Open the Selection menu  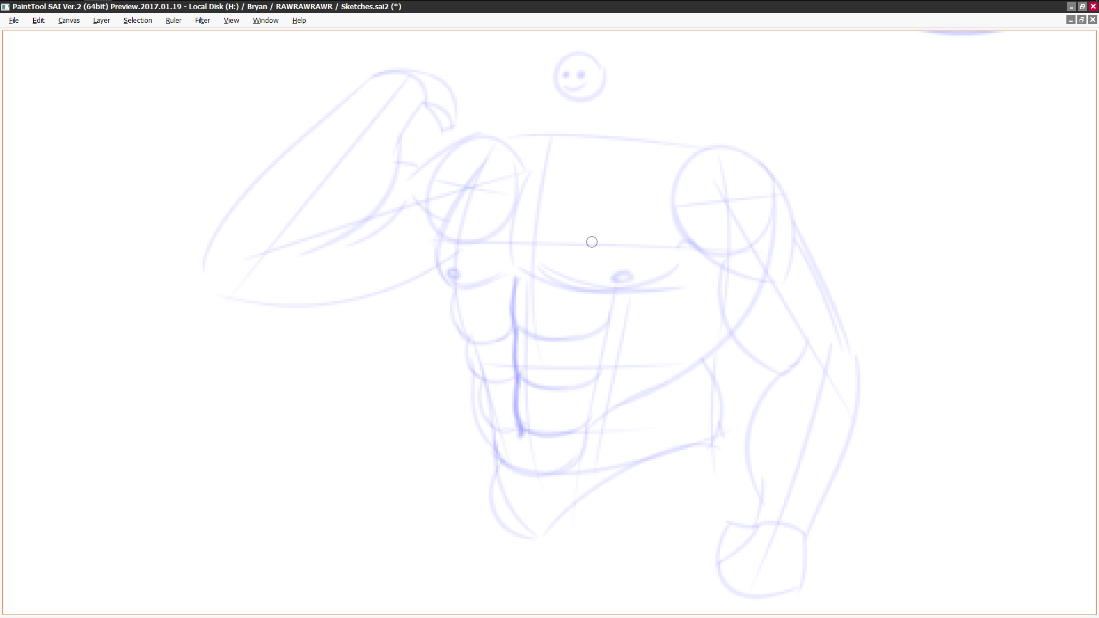(137, 20)
